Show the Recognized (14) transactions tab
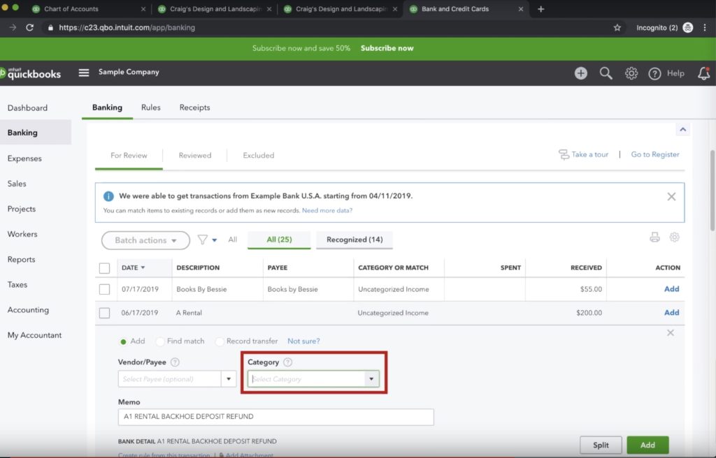Image resolution: width=716 pixels, height=458 pixels. point(355,240)
